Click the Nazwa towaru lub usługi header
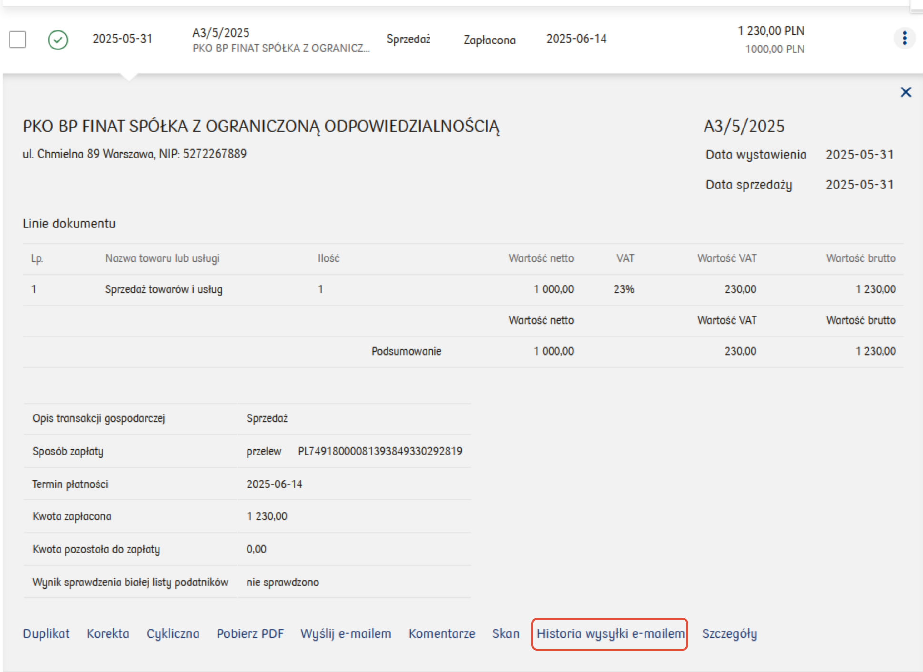Viewport: 923px width, 672px height. (x=162, y=258)
